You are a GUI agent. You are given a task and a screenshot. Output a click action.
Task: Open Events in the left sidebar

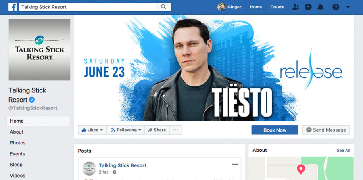click(17, 154)
